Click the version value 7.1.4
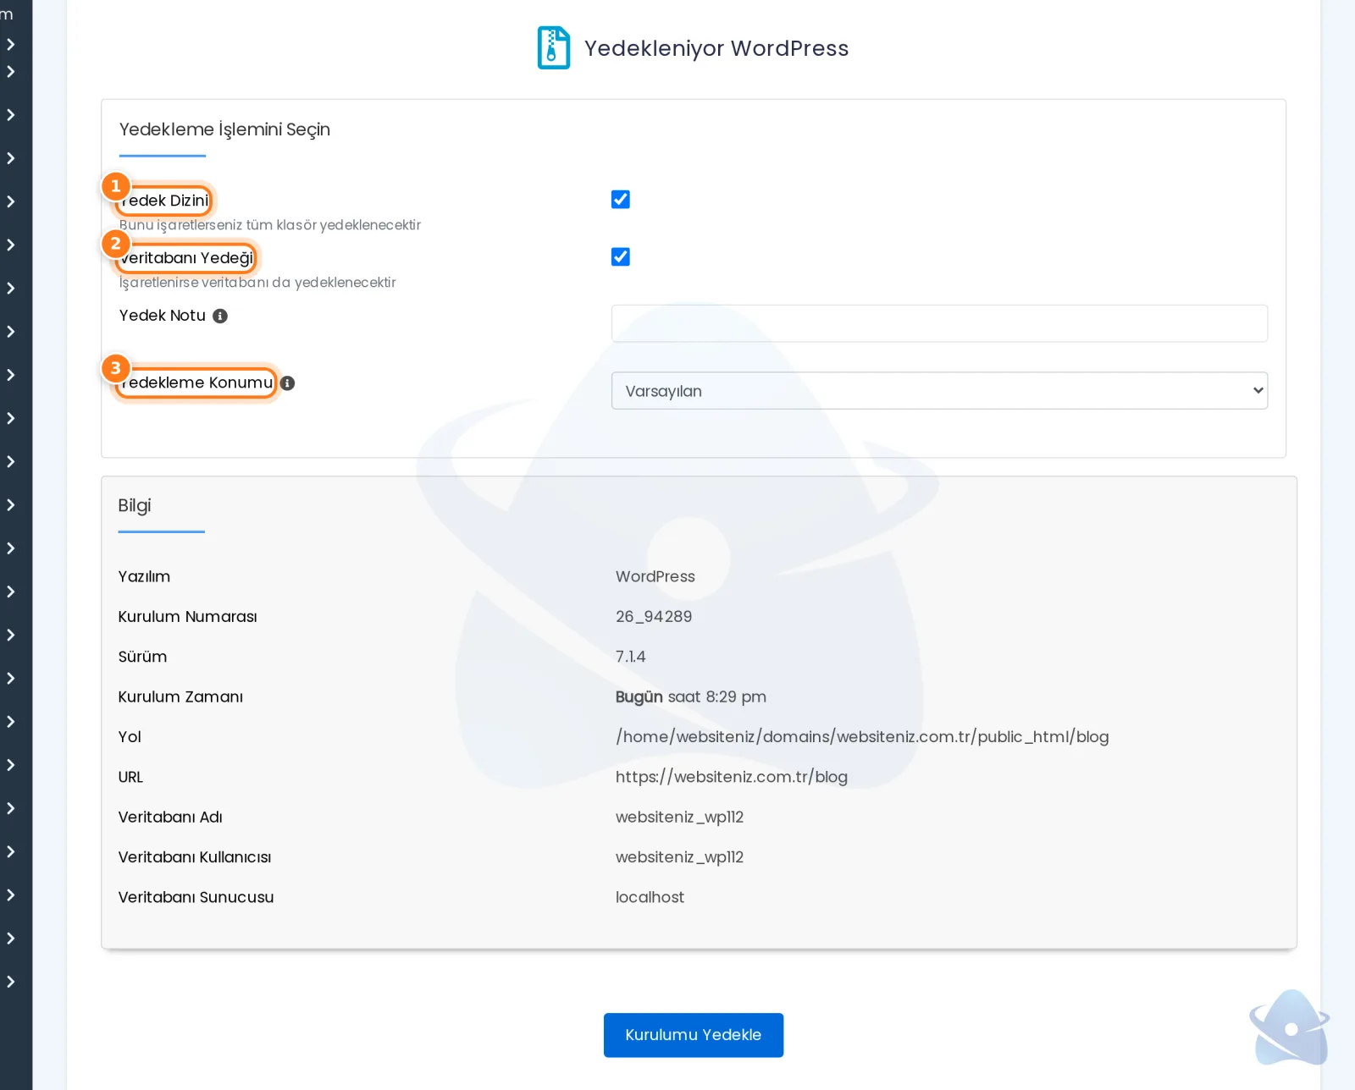This screenshot has width=1355, height=1090. 630,657
